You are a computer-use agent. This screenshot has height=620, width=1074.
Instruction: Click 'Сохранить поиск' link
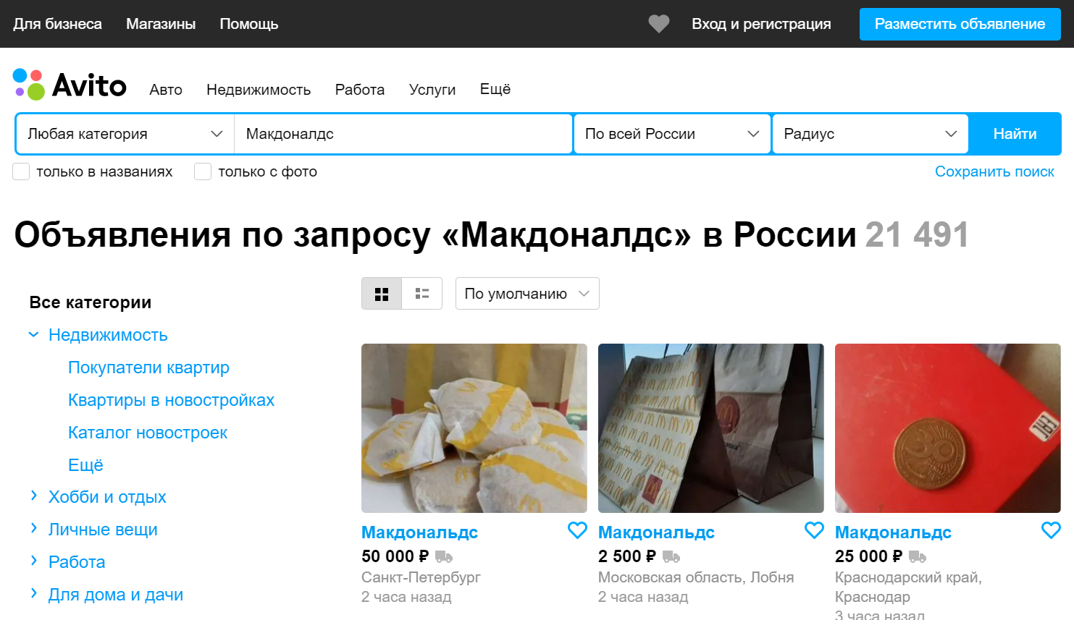(x=994, y=171)
